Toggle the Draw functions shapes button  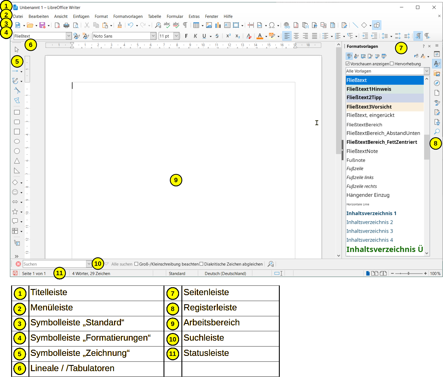(x=377, y=26)
